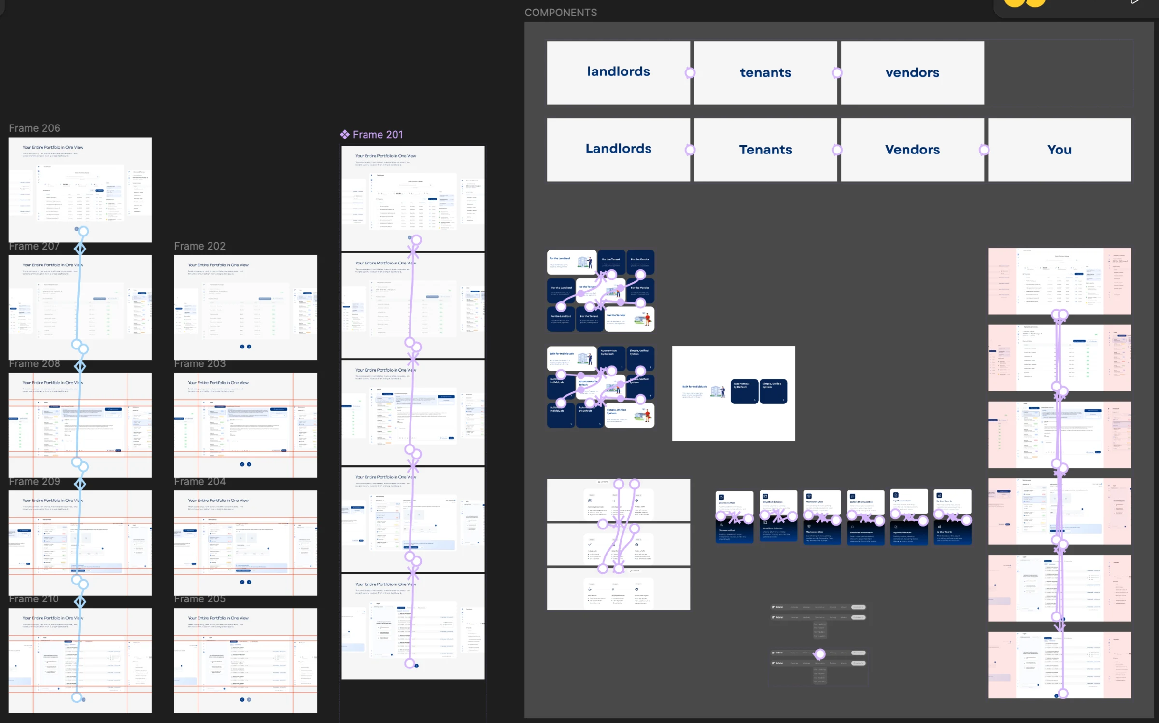Click chevron arrow on white-frame Autonomous by Default card
This screenshot has width=1159, height=723.
[x=755, y=400]
